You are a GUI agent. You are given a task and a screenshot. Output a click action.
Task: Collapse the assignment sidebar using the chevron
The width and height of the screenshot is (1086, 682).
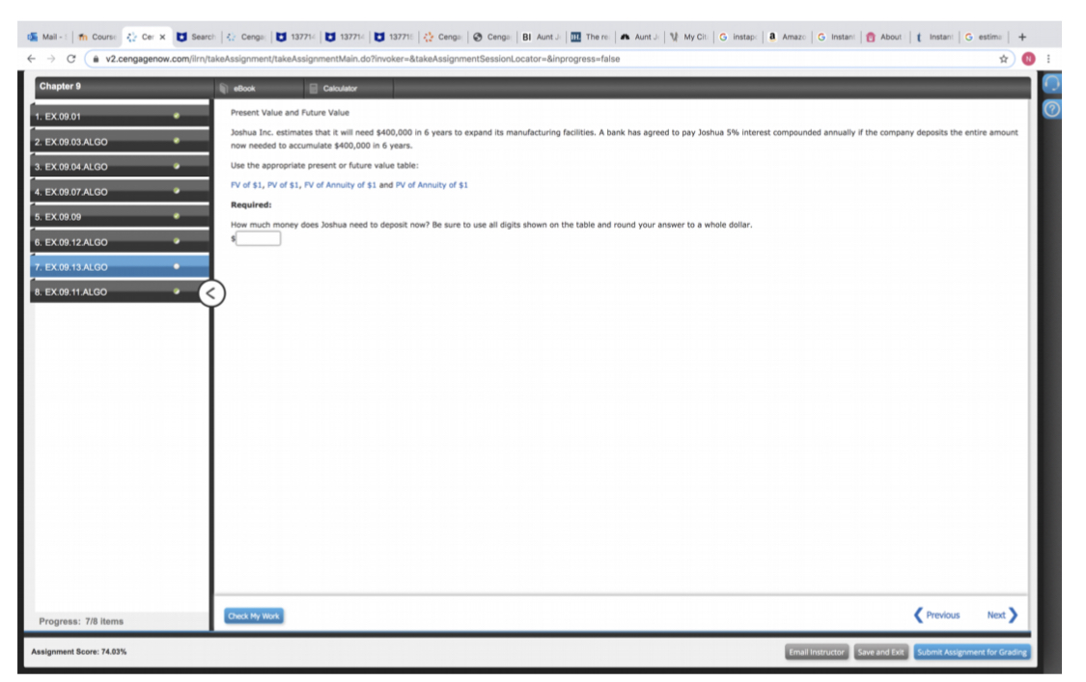pyautogui.click(x=210, y=291)
